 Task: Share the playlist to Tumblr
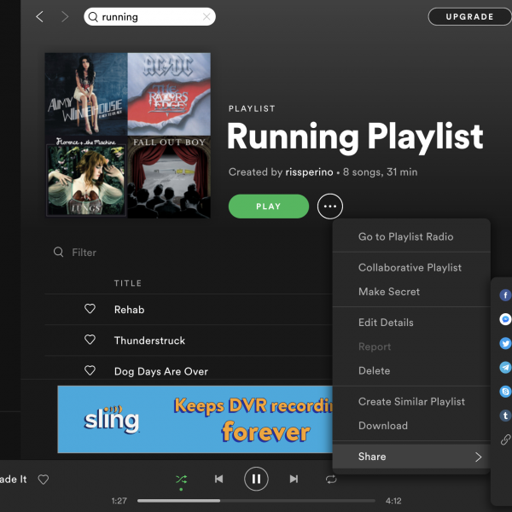click(x=505, y=416)
